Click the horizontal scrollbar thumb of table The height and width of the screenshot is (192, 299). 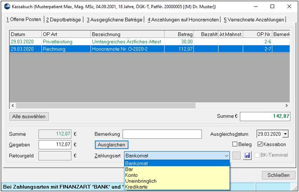pos(106,105)
